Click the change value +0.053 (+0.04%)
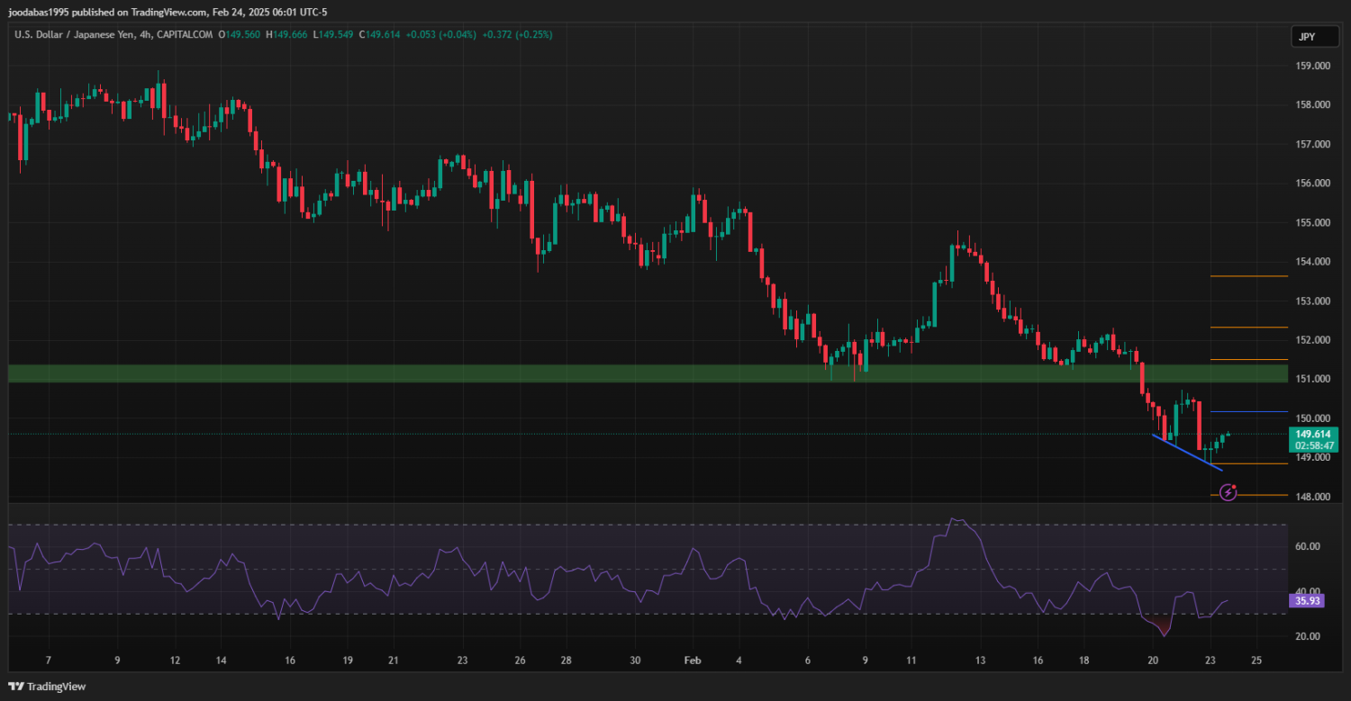 click(x=442, y=34)
